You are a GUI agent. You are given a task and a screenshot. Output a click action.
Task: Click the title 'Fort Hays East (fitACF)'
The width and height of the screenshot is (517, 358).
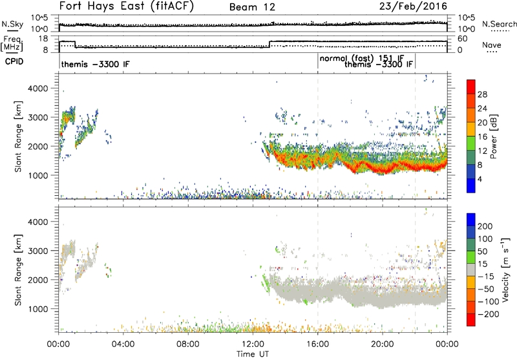127,6
